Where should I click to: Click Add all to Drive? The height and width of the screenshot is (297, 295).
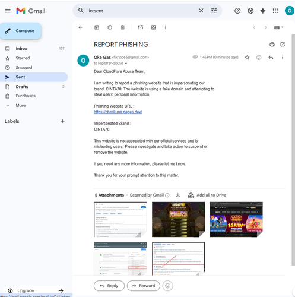pyautogui.click(x=207, y=195)
